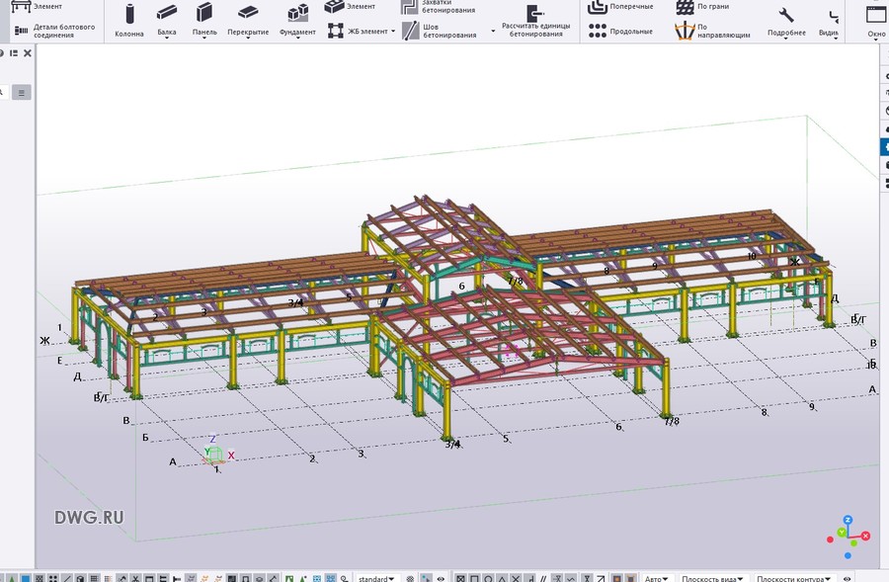Select the Фундамент foundation tool

297,14
